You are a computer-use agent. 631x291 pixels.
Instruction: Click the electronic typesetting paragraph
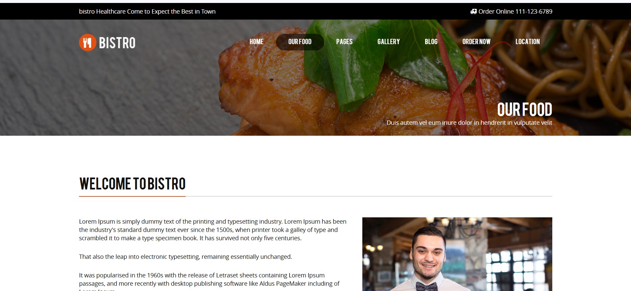point(185,257)
